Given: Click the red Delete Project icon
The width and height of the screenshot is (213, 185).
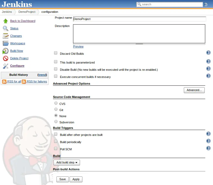Looking at the screenshot, I should [x=6, y=58].
